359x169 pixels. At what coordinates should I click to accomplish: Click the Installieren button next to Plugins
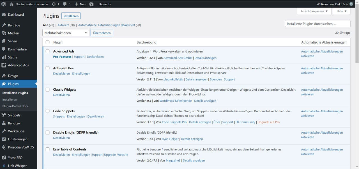[71, 16]
